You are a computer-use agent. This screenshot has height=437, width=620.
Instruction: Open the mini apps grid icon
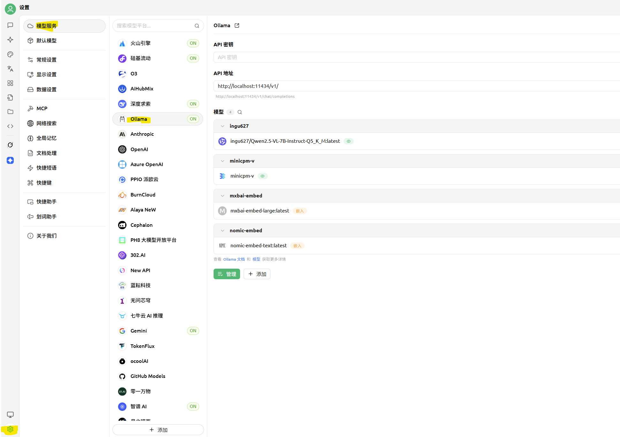coord(10,83)
